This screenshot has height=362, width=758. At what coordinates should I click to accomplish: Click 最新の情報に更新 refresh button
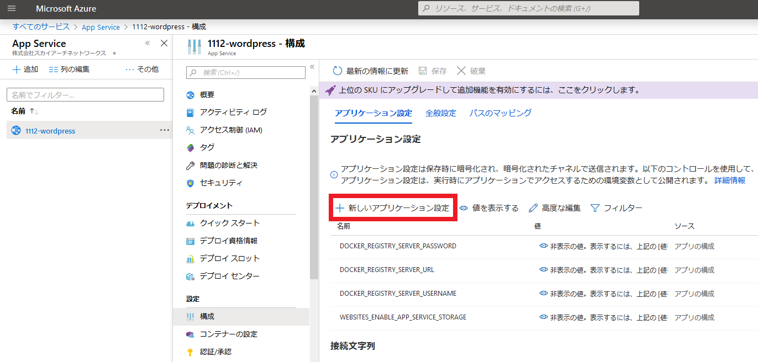point(371,71)
